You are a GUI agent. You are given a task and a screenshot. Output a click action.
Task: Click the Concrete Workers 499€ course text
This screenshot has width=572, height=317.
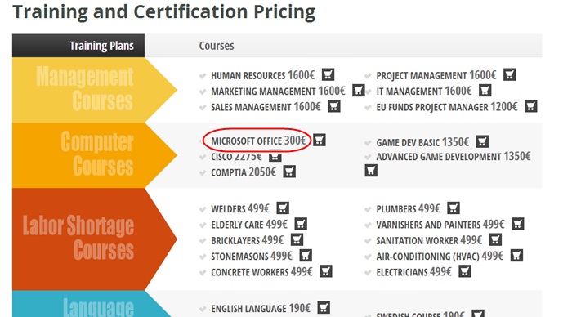261,272
